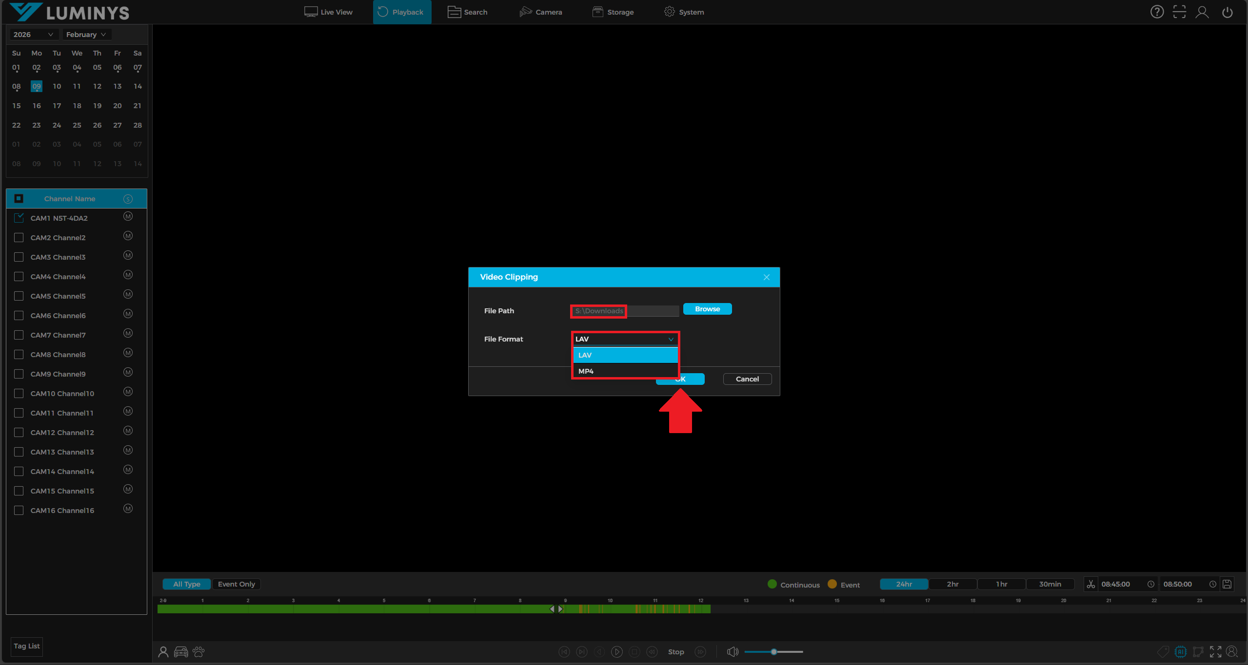The image size is (1248, 665).
Task: Click the Browse button
Action: click(707, 309)
